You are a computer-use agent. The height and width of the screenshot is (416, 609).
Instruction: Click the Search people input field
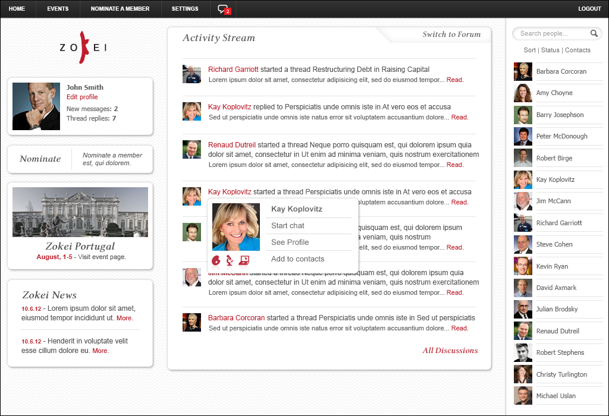[x=550, y=34]
